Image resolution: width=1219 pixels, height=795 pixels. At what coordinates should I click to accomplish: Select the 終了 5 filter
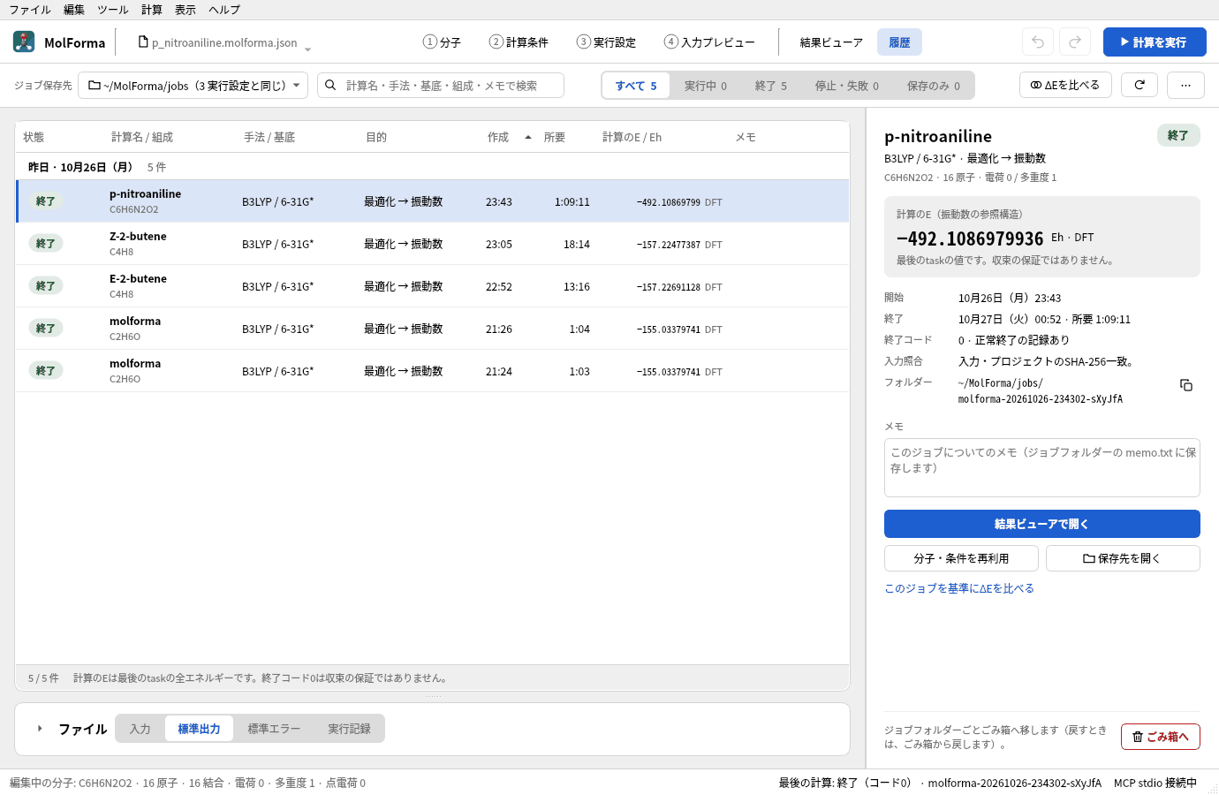point(771,86)
